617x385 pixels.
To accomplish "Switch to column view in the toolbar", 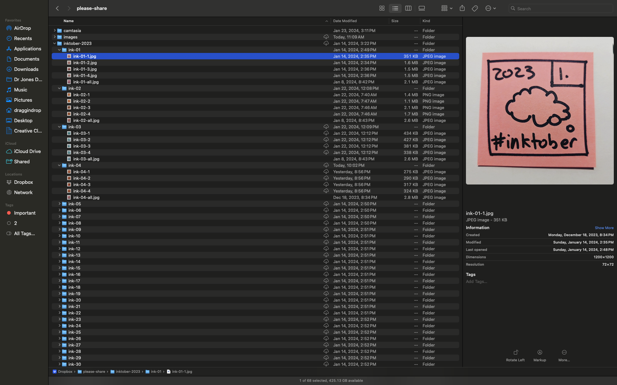I will coord(408,8).
